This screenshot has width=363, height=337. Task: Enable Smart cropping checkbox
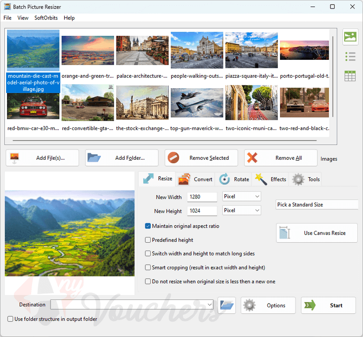(148, 267)
